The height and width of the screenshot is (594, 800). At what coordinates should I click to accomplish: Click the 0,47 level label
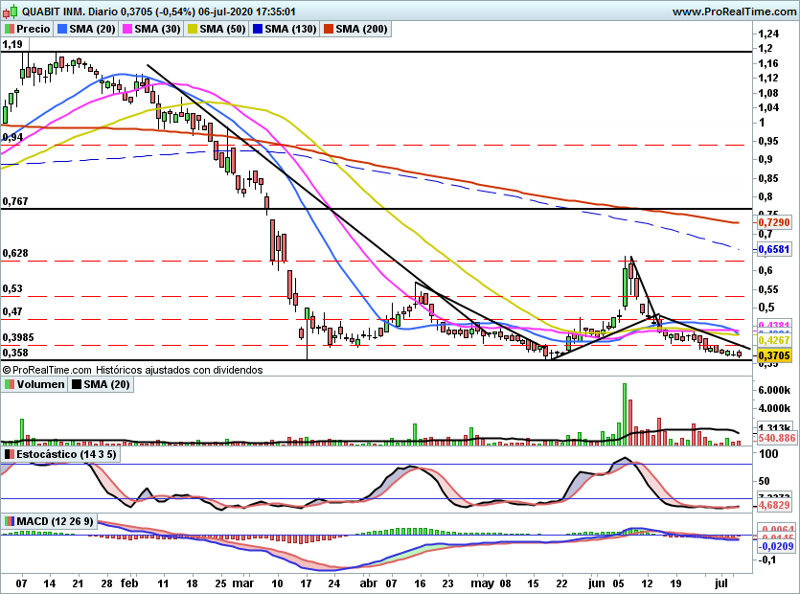(x=12, y=311)
